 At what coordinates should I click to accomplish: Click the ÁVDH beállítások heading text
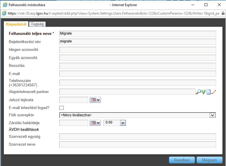coord(24,130)
